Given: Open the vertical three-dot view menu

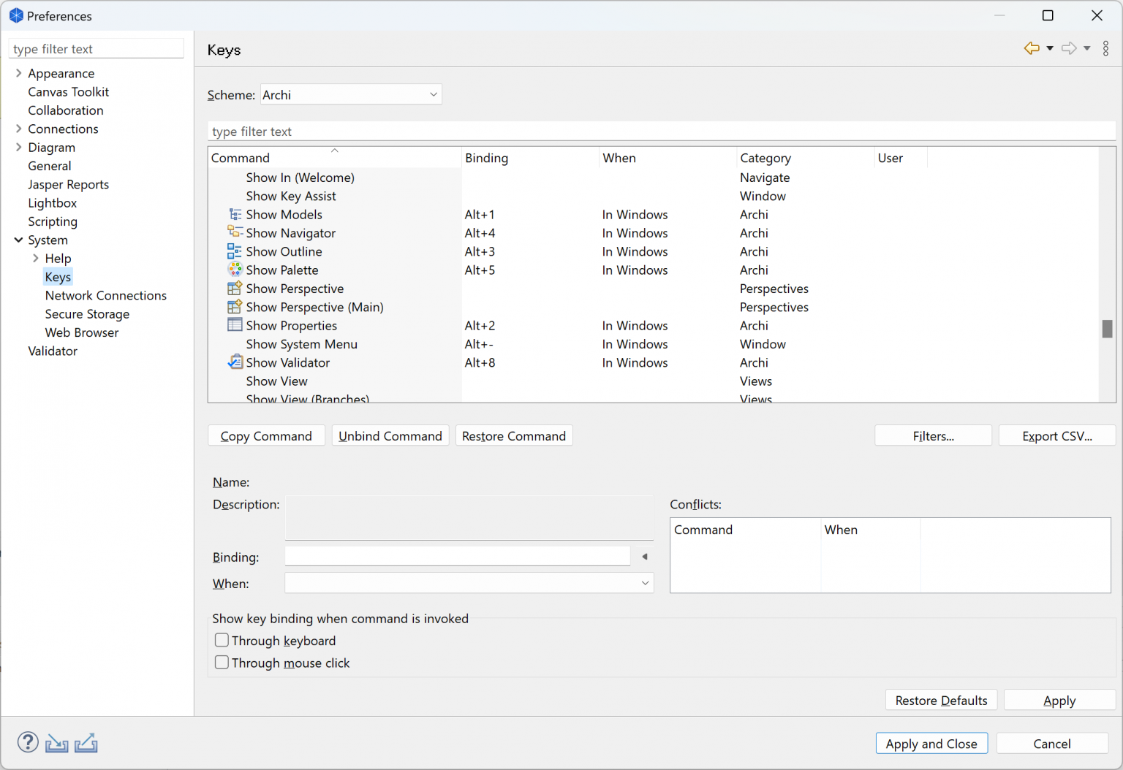Looking at the screenshot, I should (1105, 48).
